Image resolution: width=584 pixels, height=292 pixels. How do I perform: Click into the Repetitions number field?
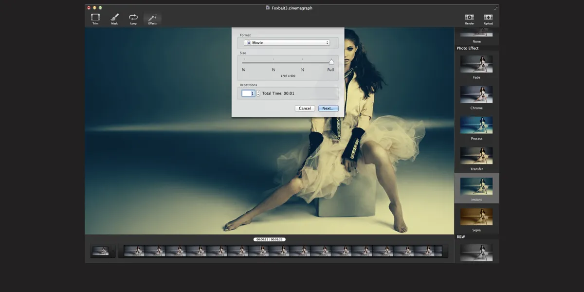pyautogui.click(x=248, y=93)
